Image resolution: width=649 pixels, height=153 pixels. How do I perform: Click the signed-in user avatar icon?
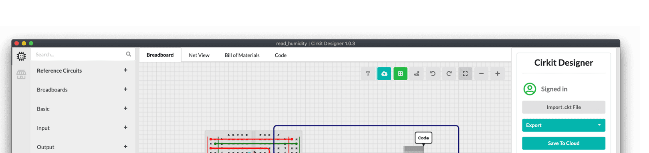point(529,89)
